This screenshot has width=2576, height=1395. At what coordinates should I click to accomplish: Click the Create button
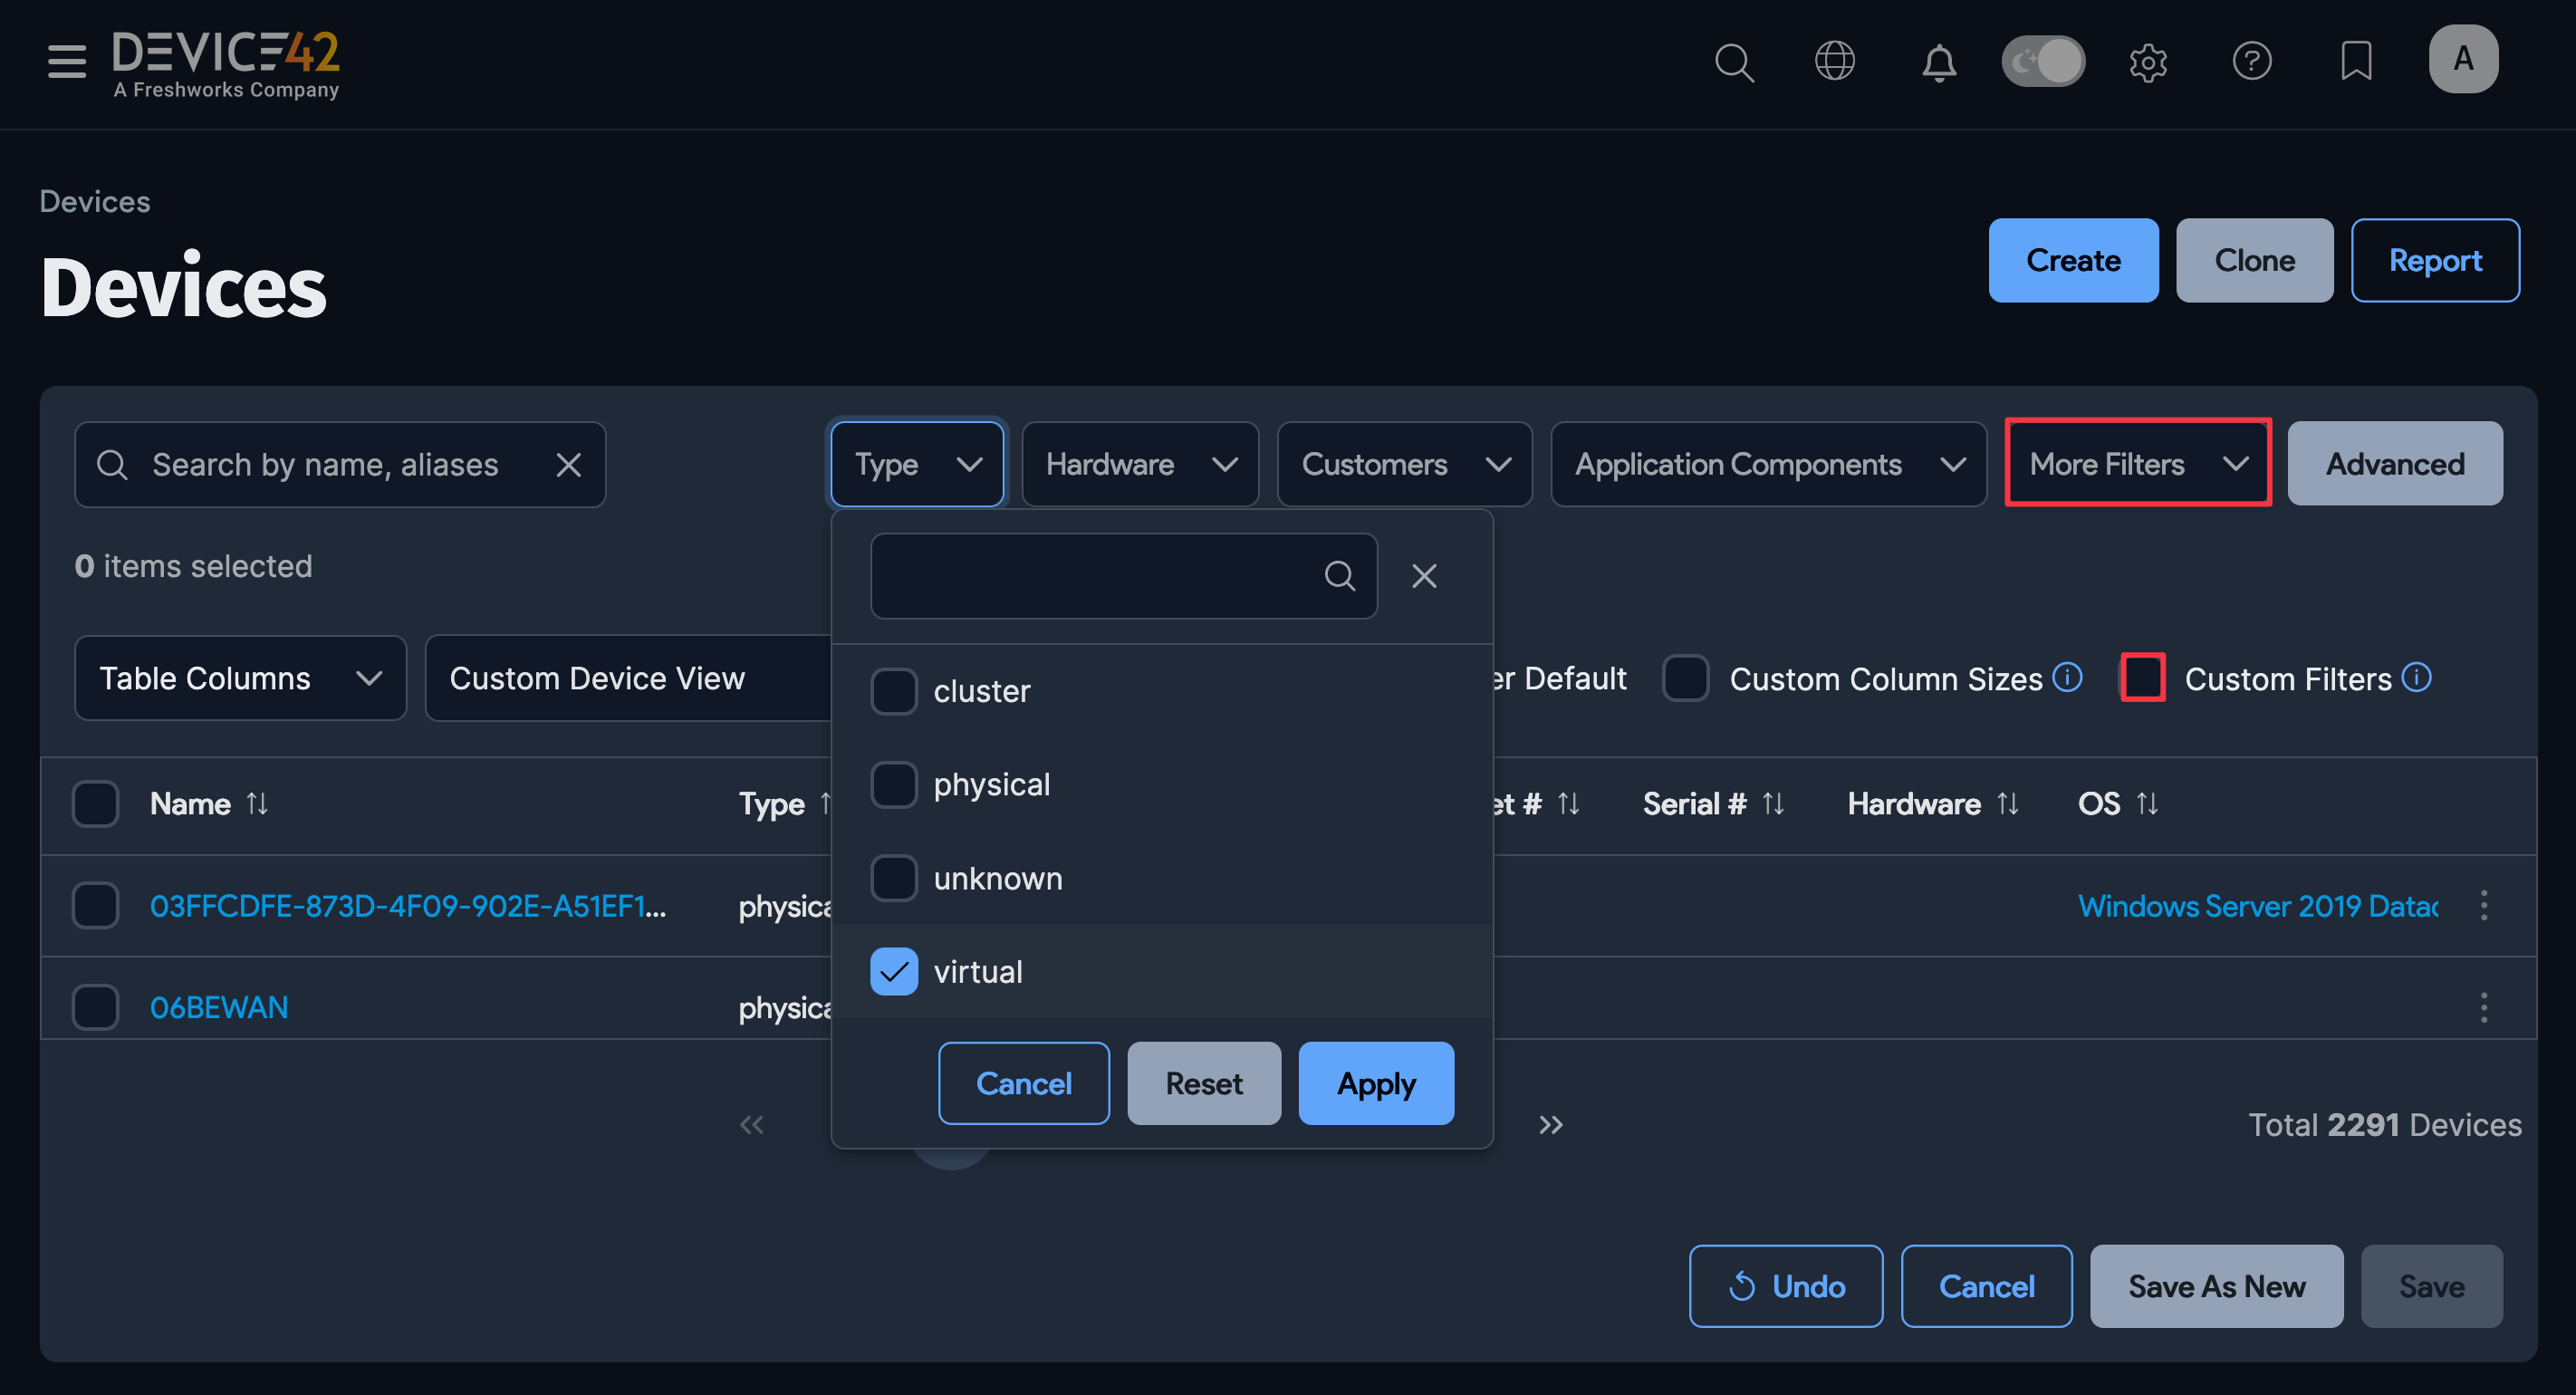pyautogui.click(x=2073, y=260)
